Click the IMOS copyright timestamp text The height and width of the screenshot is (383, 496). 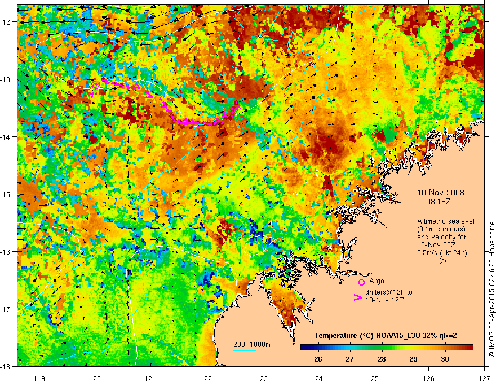tap(491, 288)
